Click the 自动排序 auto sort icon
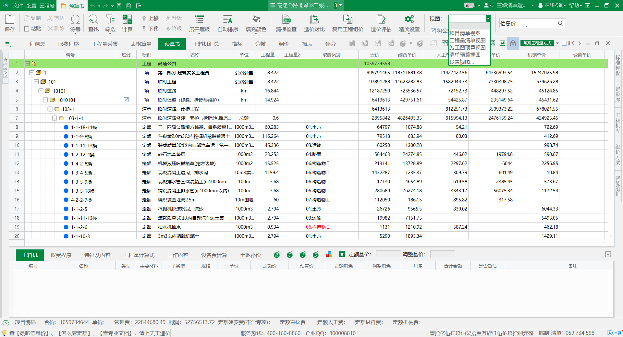 (227, 19)
